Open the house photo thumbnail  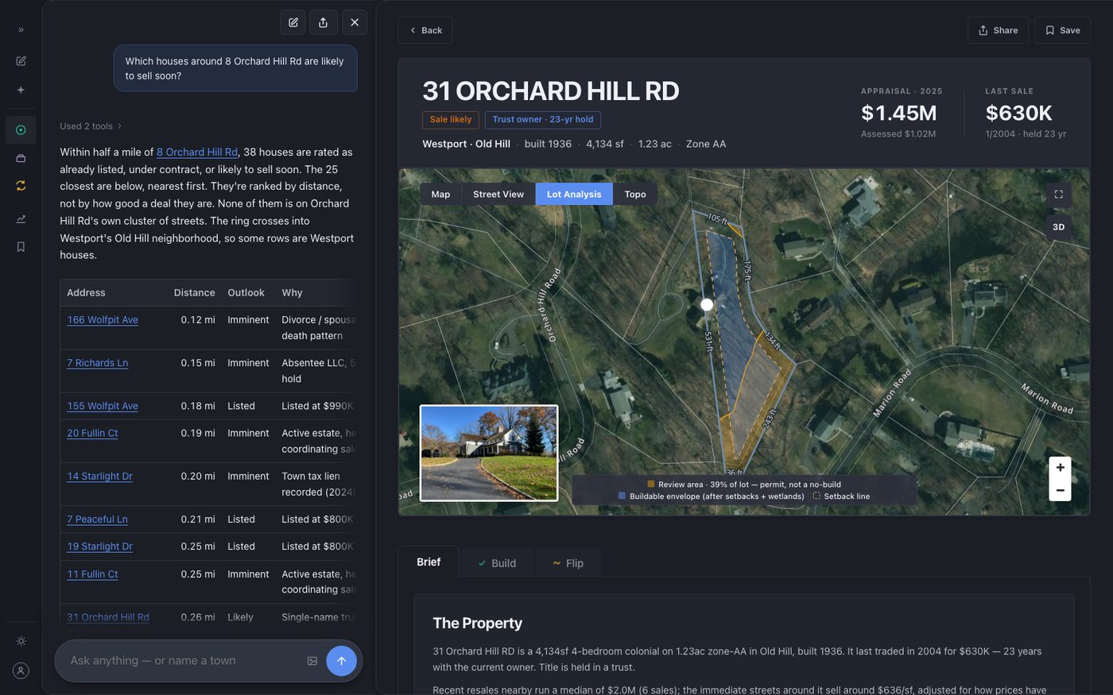point(489,453)
